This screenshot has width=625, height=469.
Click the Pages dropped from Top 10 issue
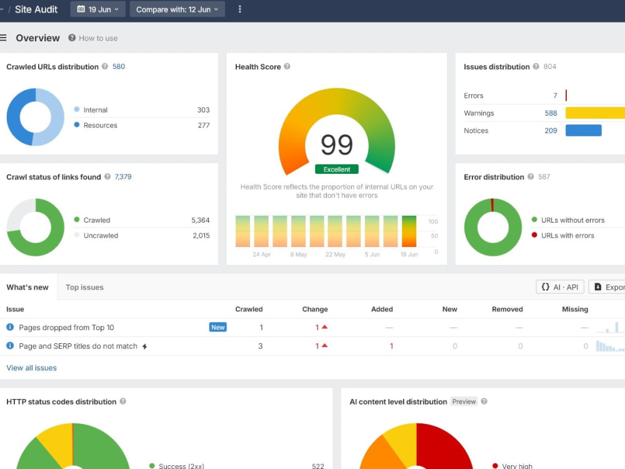point(67,328)
